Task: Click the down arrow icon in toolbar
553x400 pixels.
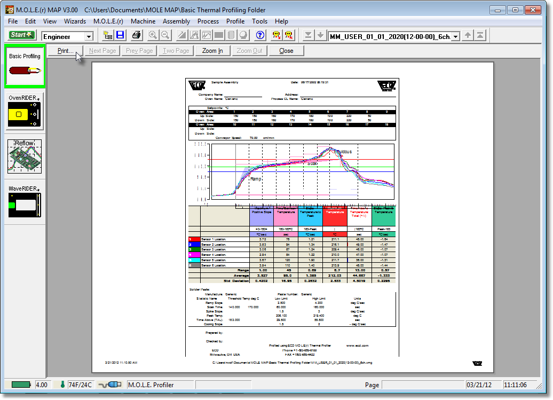Action: click(321, 35)
